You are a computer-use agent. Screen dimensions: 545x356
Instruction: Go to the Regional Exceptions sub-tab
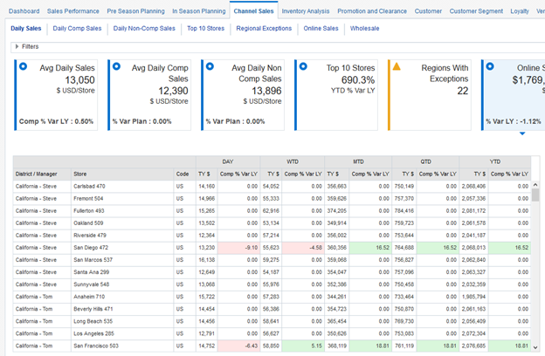(264, 28)
